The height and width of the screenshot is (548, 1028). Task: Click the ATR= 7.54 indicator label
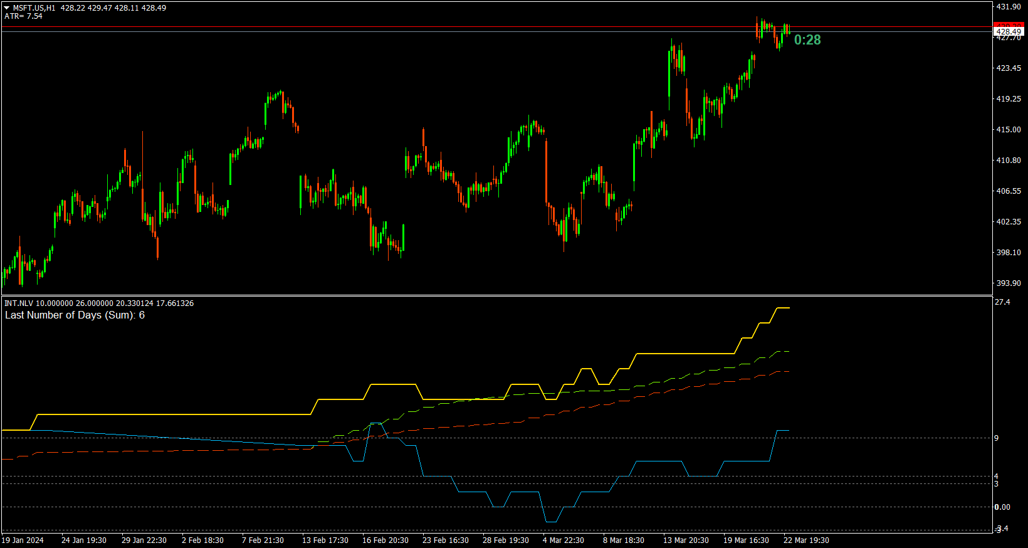tap(23, 16)
